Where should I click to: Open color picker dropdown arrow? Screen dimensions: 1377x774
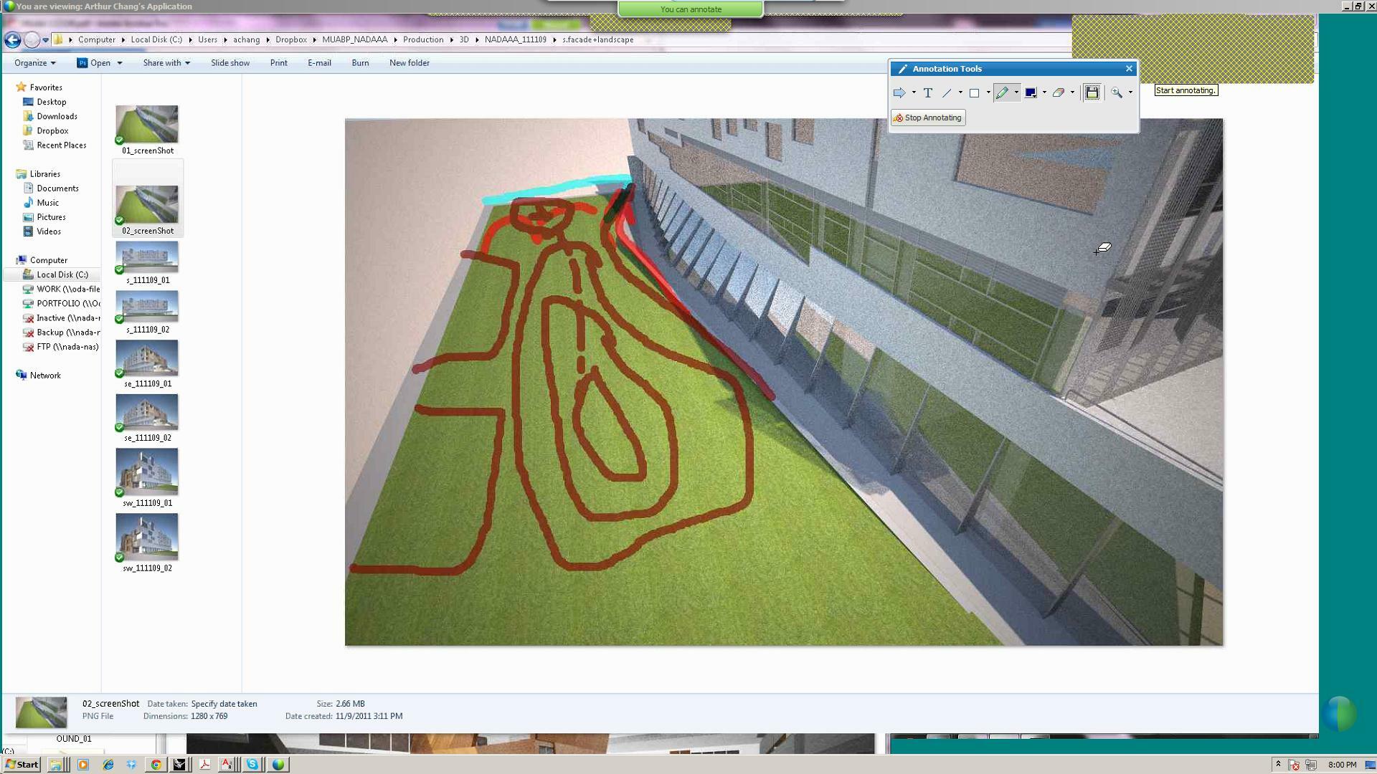click(x=1044, y=92)
